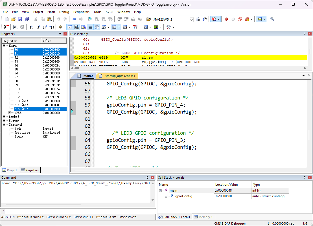
Task: Close the Command panel
Action: (153, 178)
